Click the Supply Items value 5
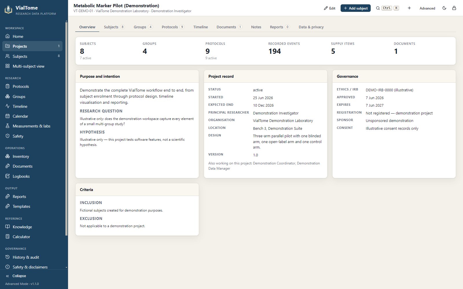 [333, 51]
